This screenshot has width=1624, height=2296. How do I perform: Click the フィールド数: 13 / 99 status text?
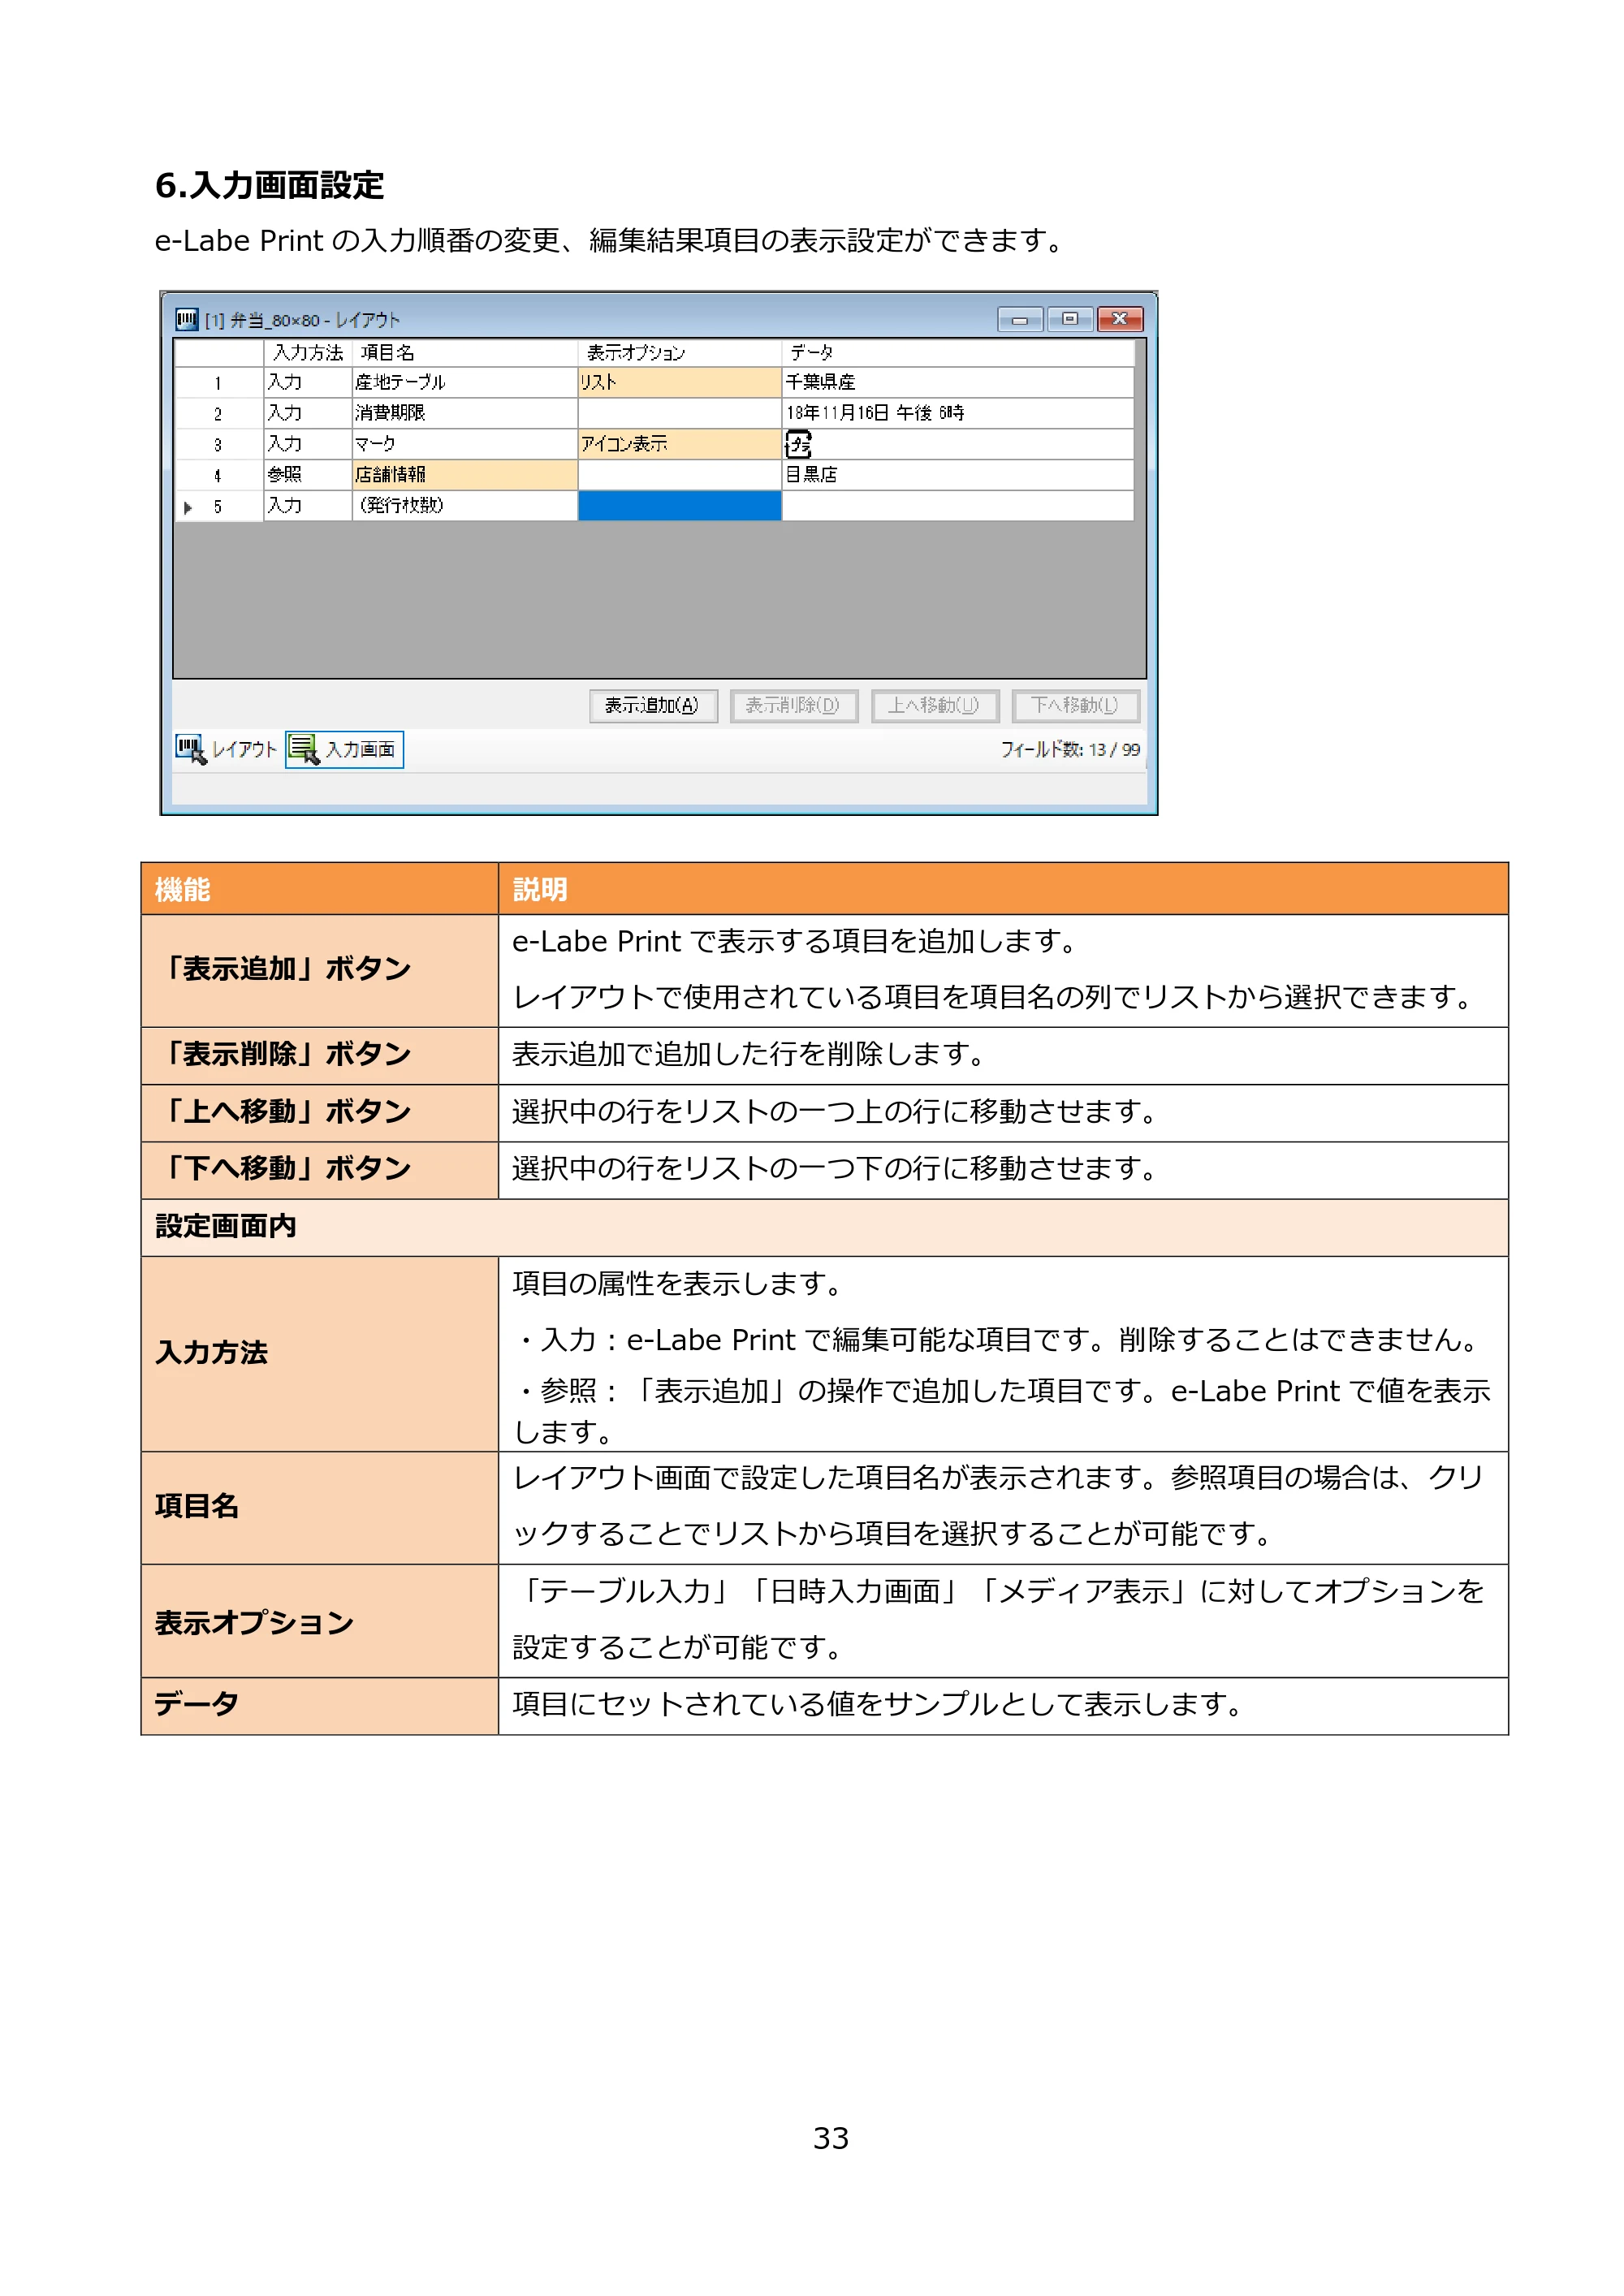pyautogui.click(x=1070, y=750)
